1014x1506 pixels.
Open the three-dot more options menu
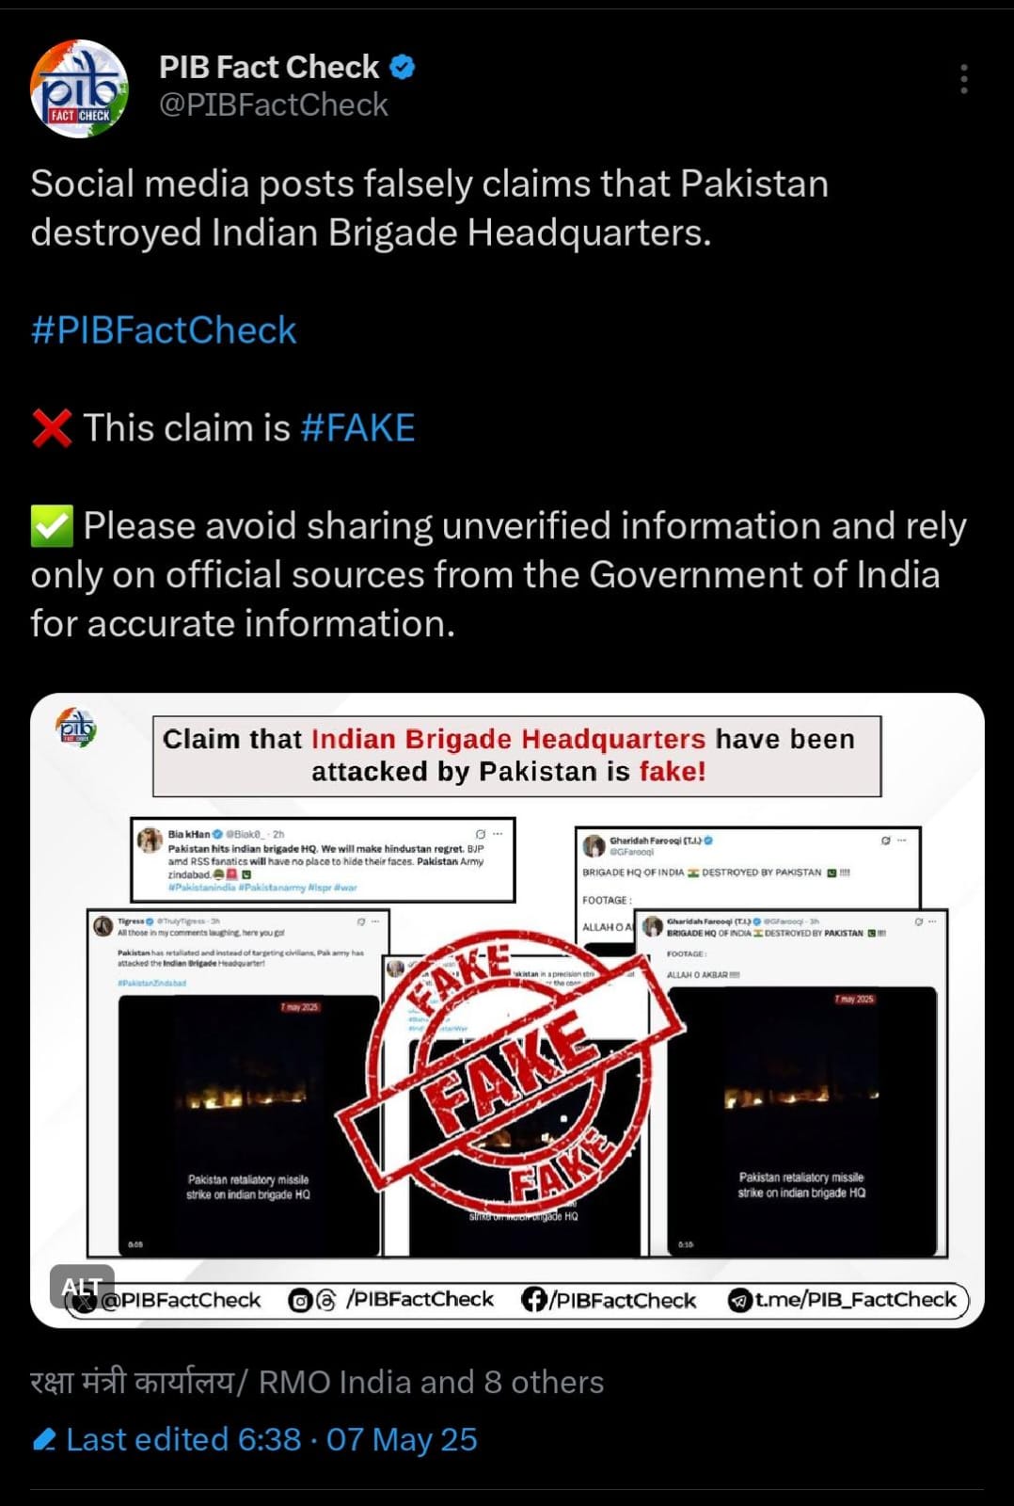click(964, 79)
